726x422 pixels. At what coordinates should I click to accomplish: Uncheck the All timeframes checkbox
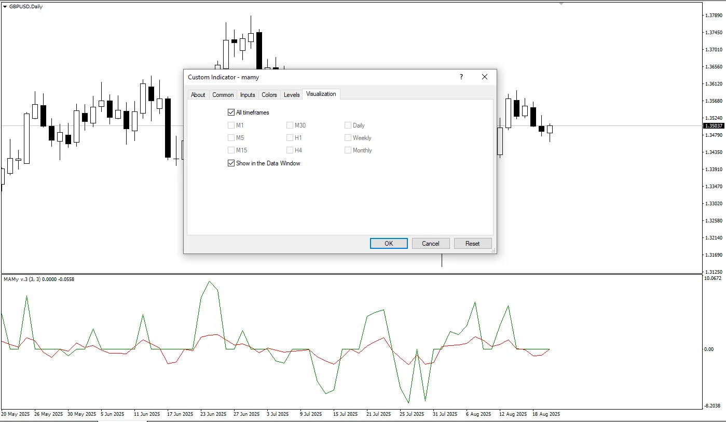click(231, 112)
